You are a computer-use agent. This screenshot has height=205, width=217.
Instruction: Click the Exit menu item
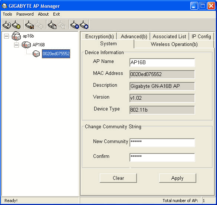(56, 14)
